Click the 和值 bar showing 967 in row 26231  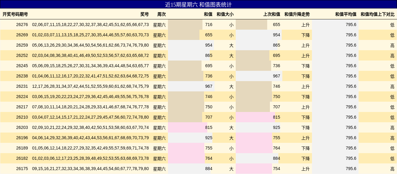(191, 87)
